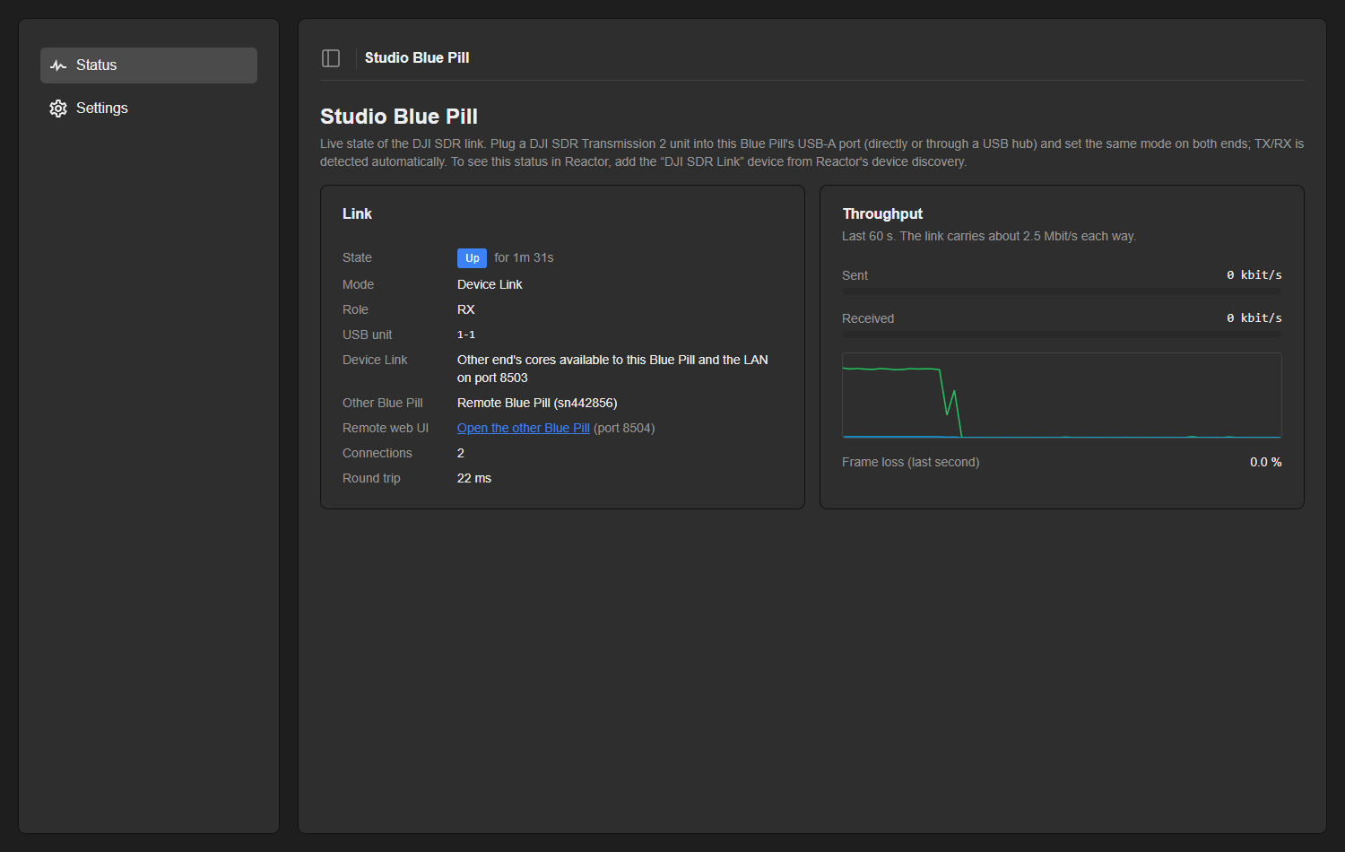
Task: Open the other Blue Pill link
Action: (524, 428)
